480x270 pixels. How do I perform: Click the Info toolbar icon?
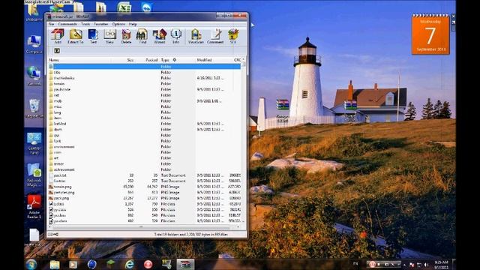[176, 36]
